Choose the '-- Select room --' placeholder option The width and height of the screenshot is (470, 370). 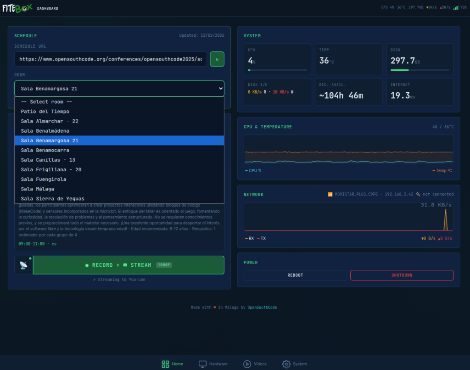point(46,102)
